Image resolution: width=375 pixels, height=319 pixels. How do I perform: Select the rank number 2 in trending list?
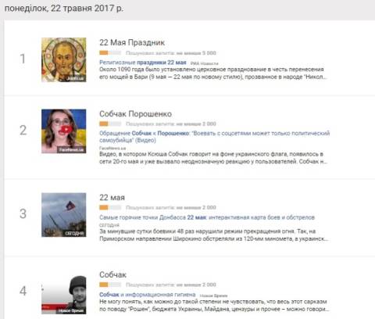pyautogui.click(x=23, y=131)
